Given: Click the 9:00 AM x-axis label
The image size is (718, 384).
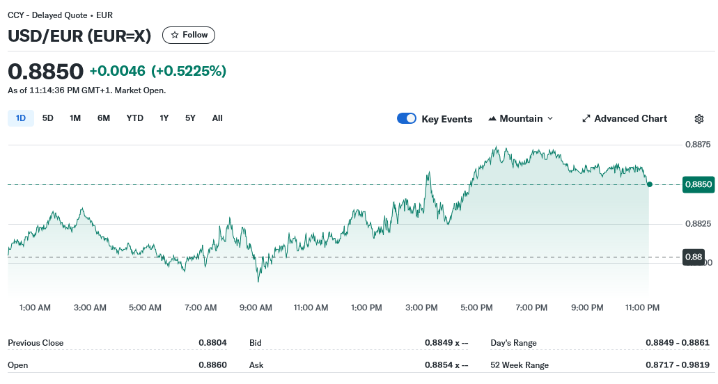Looking at the screenshot, I should (x=256, y=307).
